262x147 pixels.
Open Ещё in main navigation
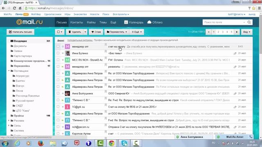tap(113, 22)
